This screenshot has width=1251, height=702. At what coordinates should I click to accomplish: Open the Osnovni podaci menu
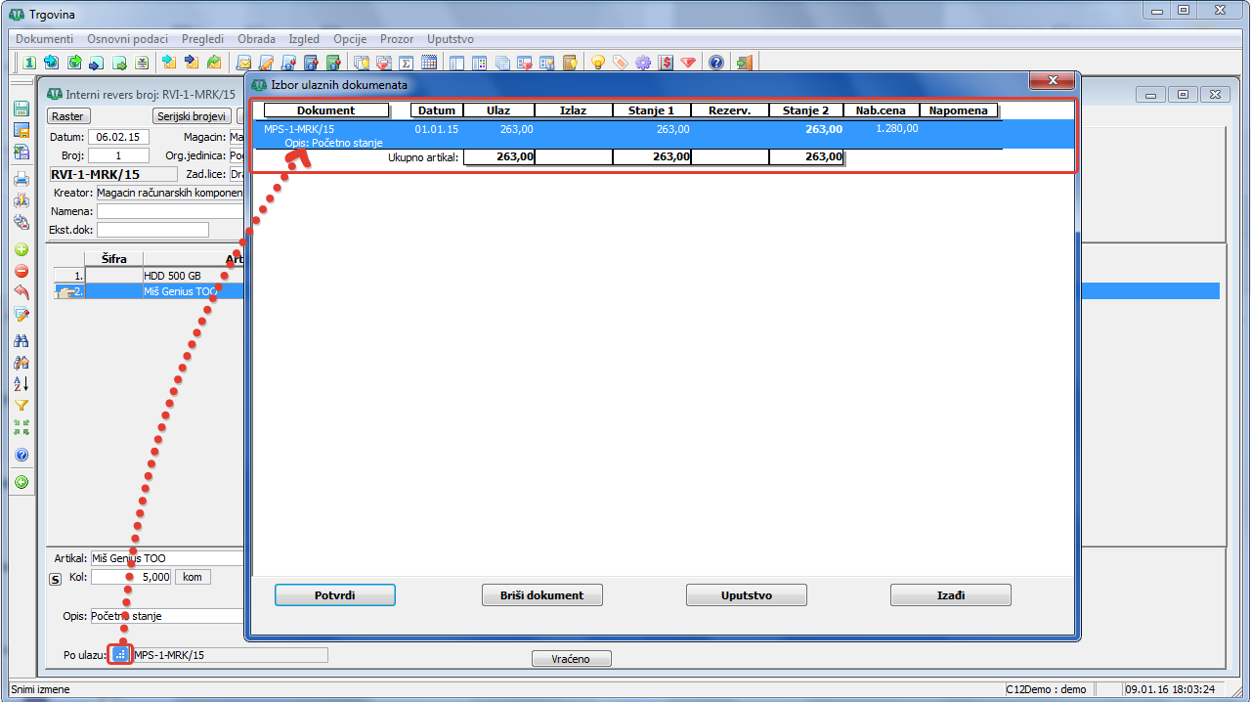[x=128, y=39]
